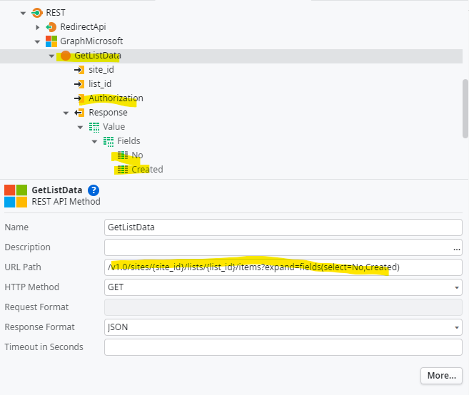
Task: Expand the RedirectApi node
Action: click(37, 27)
